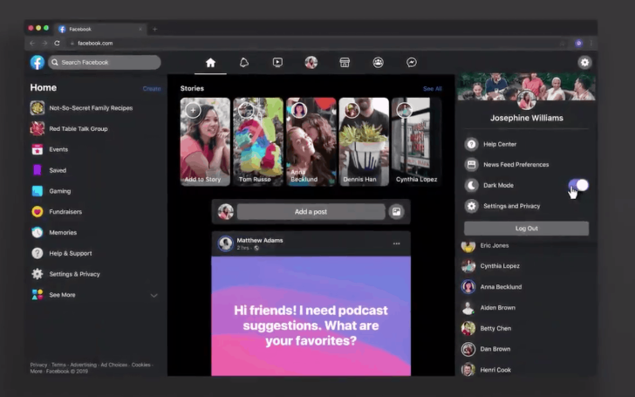The width and height of the screenshot is (635, 397).
Task: View Tom Russo's story
Action: point(258,141)
